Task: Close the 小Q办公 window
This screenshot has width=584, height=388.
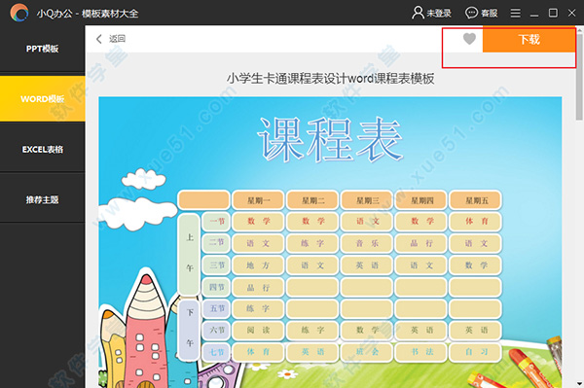Action: pyautogui.click(x=571, y=13)
